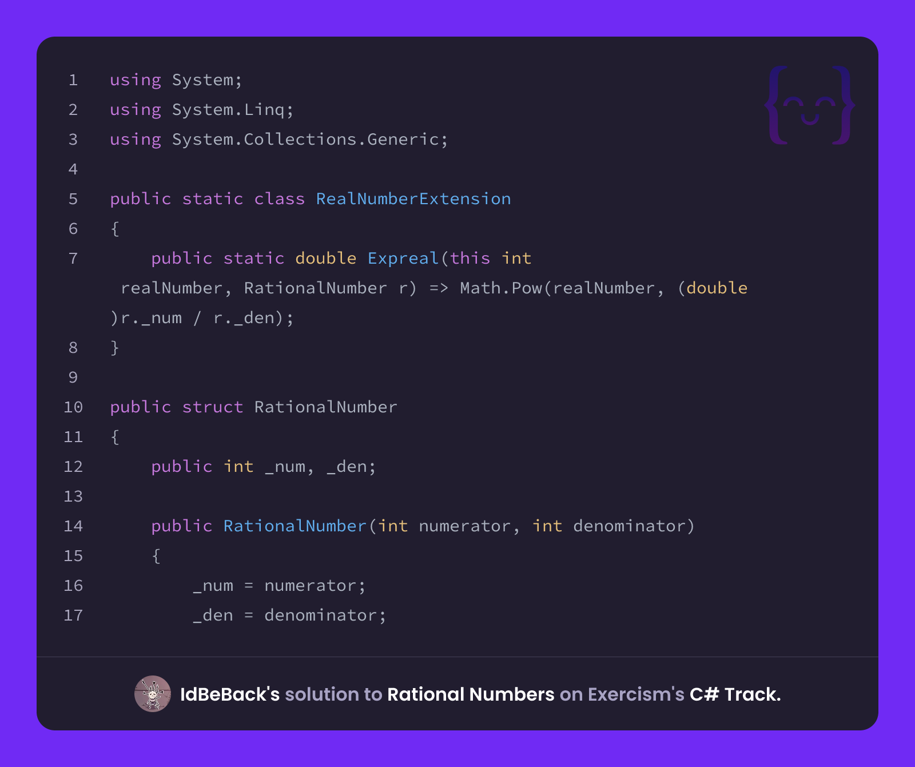Click System.Collections.Generic on line 3

(305, 140)
